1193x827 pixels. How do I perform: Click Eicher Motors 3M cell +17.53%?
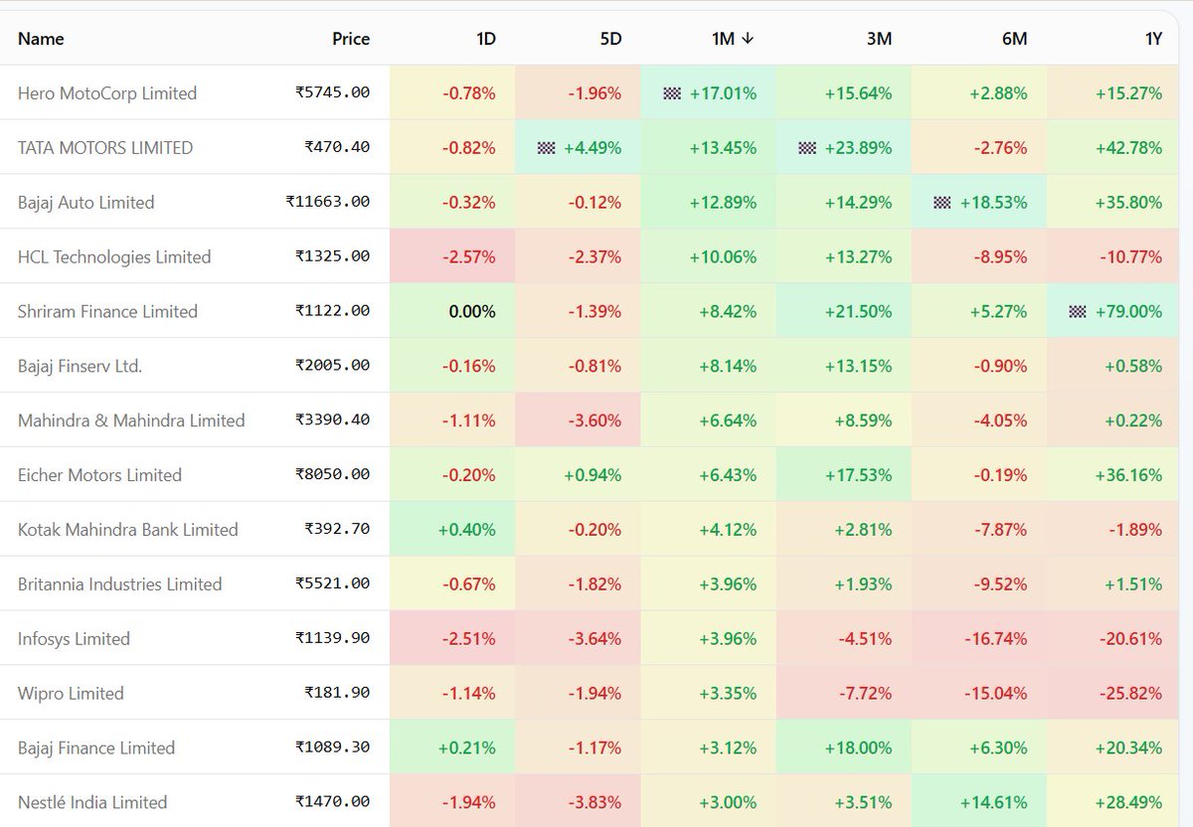point(844,475)
